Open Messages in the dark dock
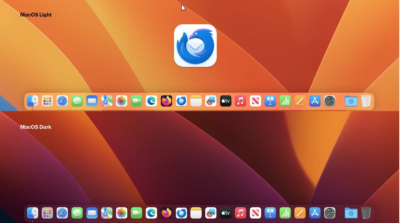The height and width of the screenshot is (223, 400). pyautogui.click(x=77, y=213)
